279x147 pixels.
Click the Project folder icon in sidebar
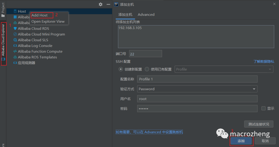(3, 16)
